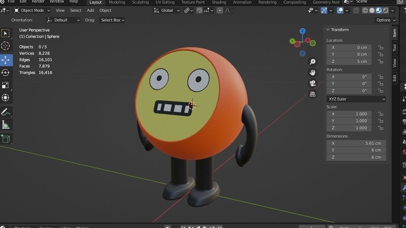Open the Object Mode dropdown
406x228 pixels.
coord(32,10)
